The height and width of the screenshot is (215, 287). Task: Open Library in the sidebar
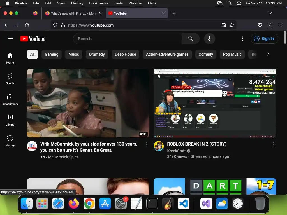[x=10, y=120]
